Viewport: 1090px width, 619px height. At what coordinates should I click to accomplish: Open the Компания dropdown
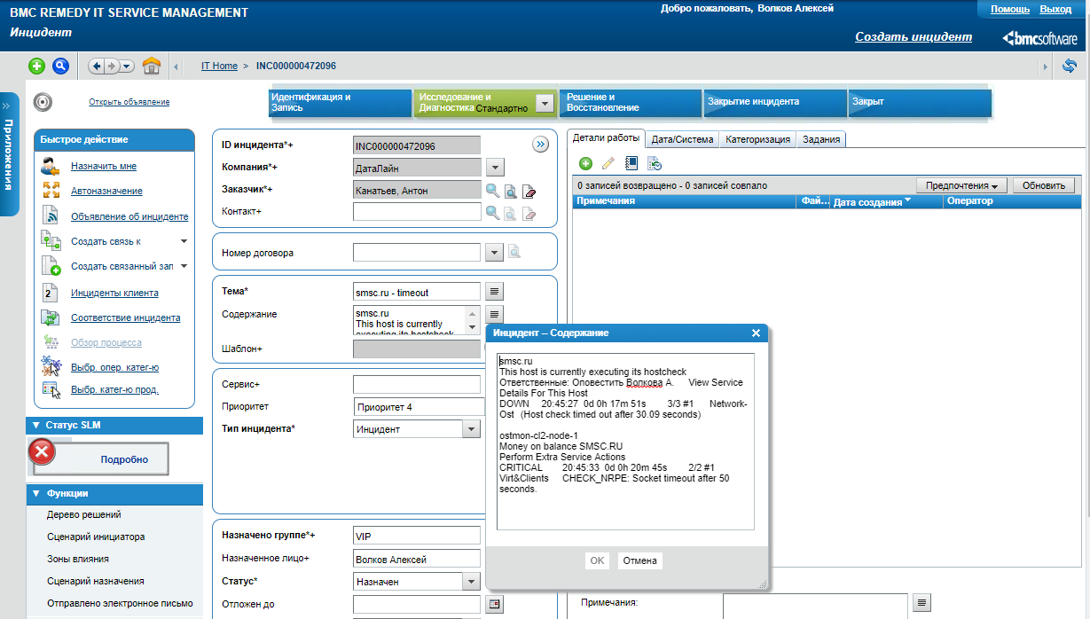tap(496, 167)
